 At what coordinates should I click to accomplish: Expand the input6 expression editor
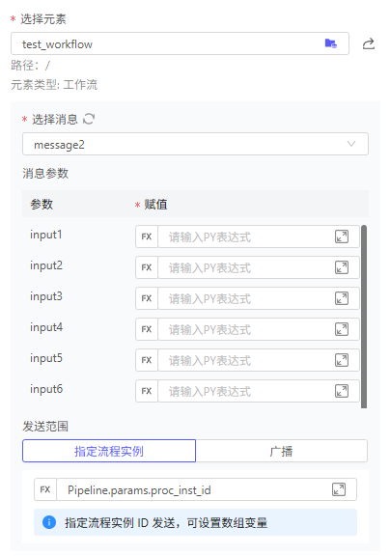342,391
